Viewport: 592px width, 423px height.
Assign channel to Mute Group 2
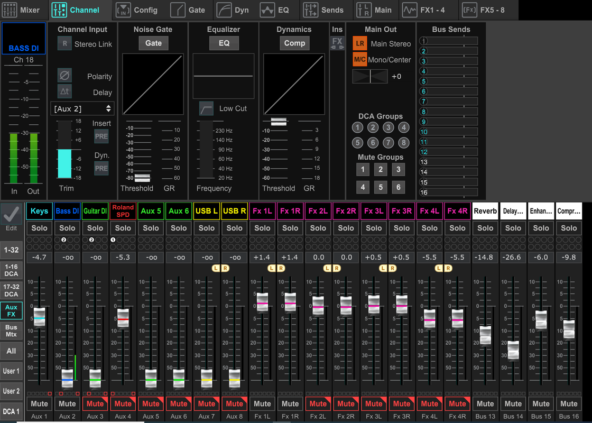point(381,170)
